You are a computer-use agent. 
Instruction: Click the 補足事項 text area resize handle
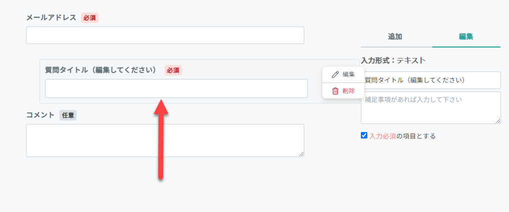pyautogui.click(x=498, y=121)
